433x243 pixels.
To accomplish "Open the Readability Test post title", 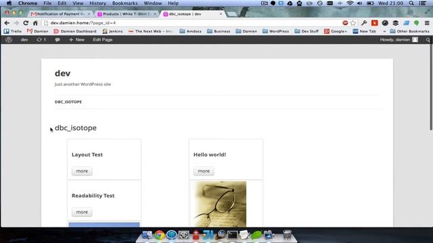I will tap(93, 196).
